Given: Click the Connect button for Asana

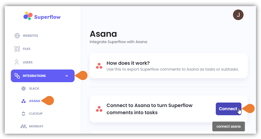Looking at the screenshot, I should (x=228, y=109).
